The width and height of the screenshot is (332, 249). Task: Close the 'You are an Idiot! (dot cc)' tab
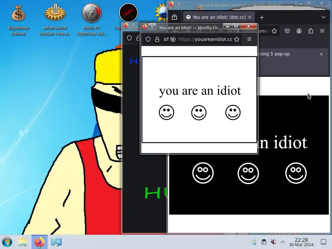point(250,18)
